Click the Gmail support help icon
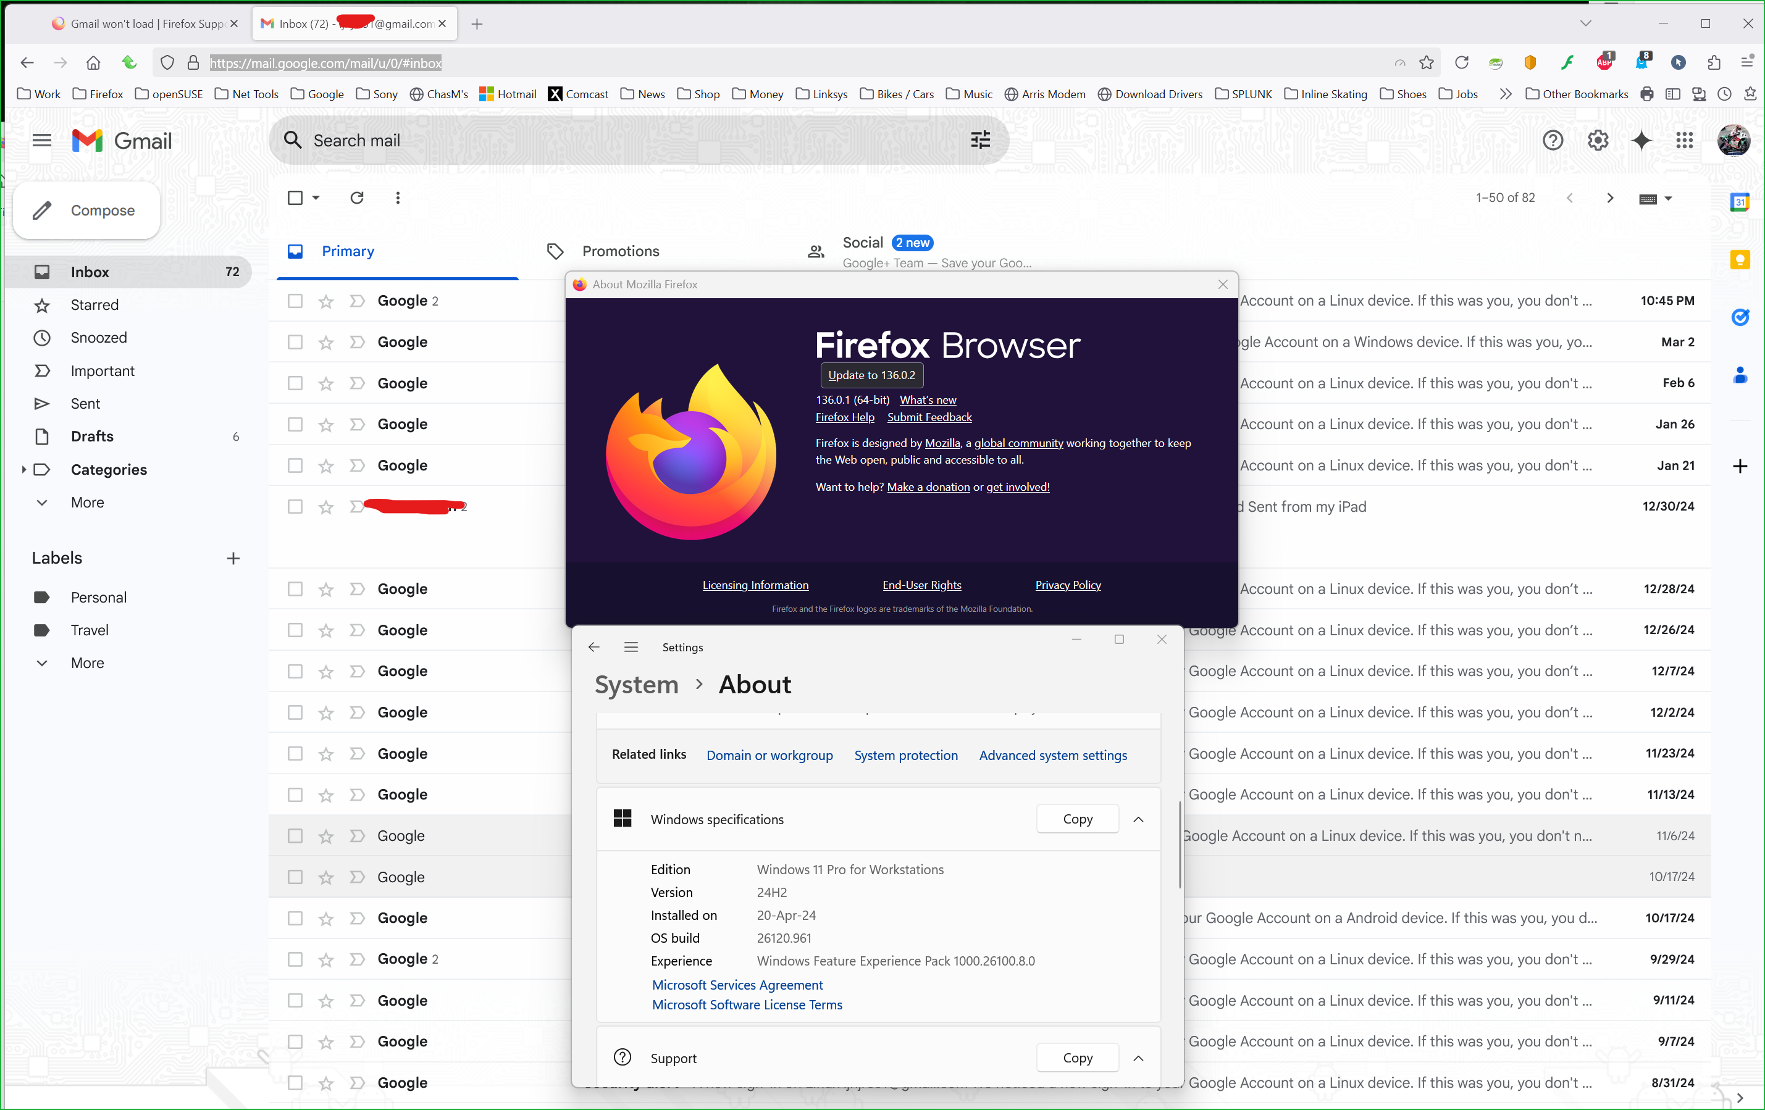 (1553, 140)
